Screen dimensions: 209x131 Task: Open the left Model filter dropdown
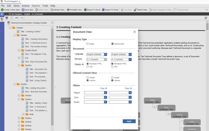[106, 102]
